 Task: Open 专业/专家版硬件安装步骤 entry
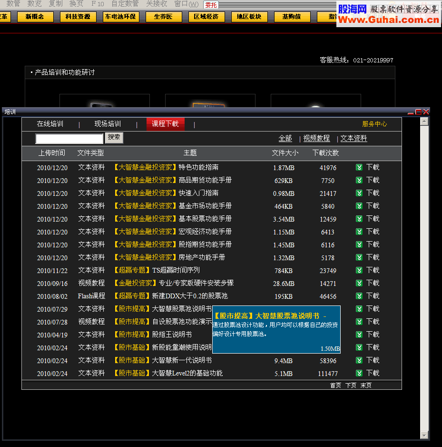coord(174,283)
